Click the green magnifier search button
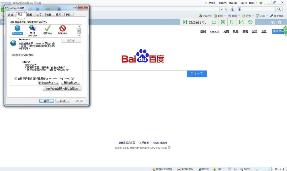Viewport: 287px width, 171px height. pyautogui.click(x=279, y=9)
